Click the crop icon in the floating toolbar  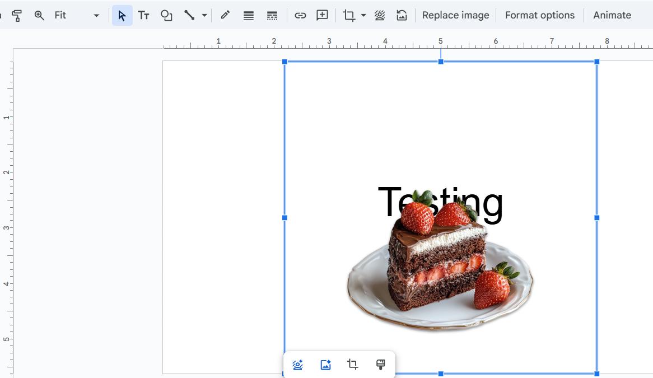353,365
